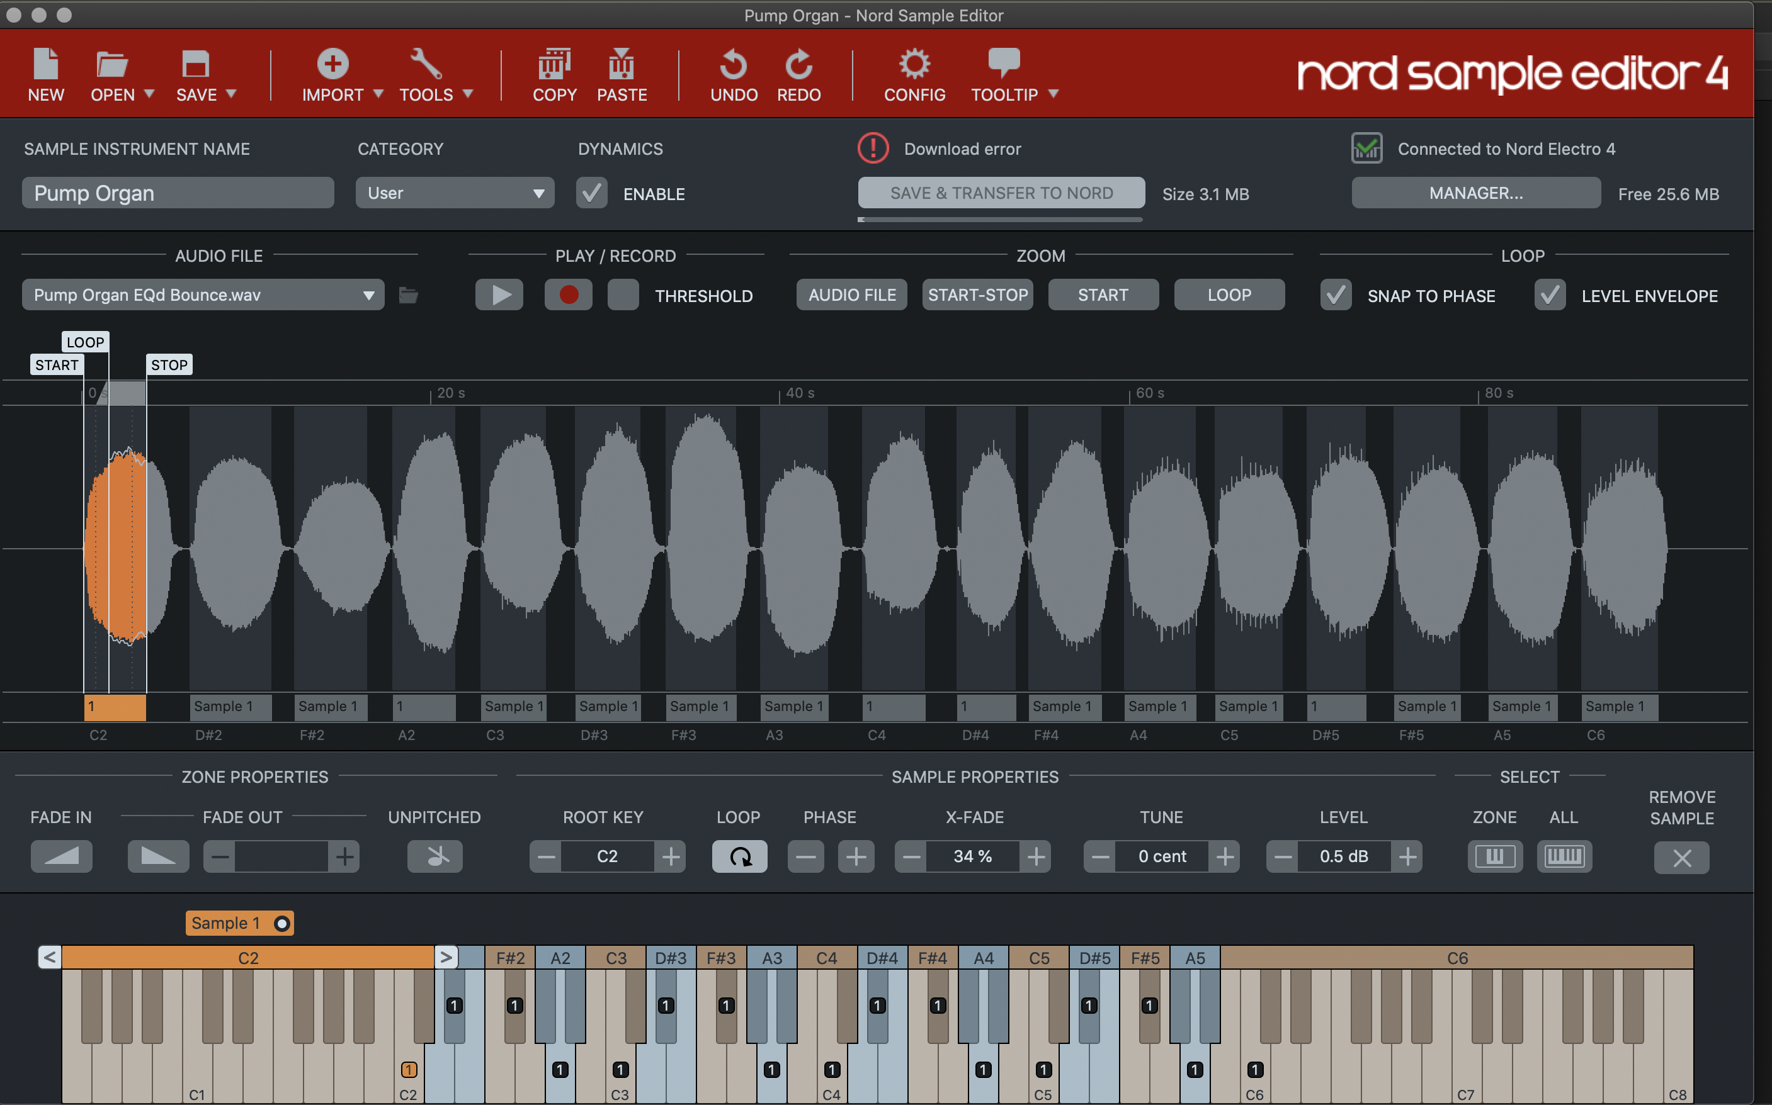The width and height of the screenshot is (1772, 1105).
Task: Open the TOOLS dropdown arrow
Action: 468,94
